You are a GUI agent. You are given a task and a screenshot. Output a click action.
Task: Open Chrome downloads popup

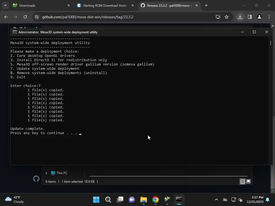240,17
